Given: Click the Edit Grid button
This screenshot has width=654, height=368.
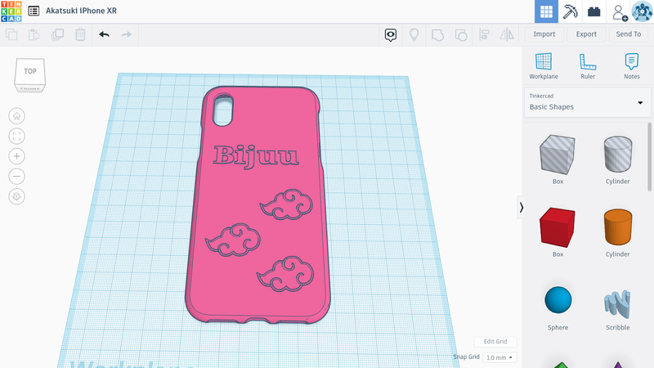Looking at the screenshot, I should 495,341.
